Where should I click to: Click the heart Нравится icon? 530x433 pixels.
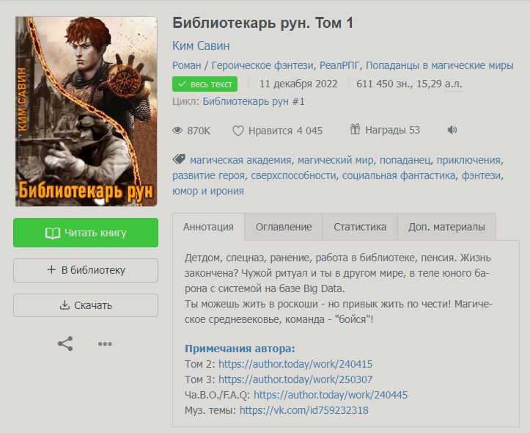(238, 131)
